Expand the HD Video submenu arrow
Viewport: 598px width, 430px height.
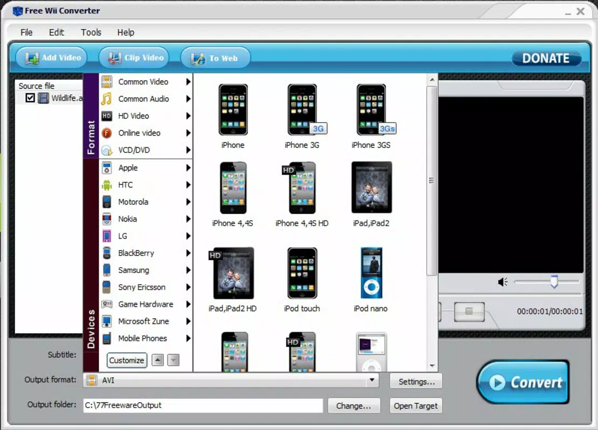coord(188,116)
